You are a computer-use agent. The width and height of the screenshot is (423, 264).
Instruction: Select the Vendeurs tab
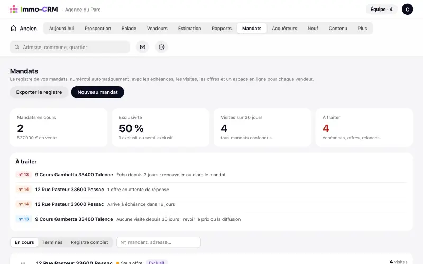pyautogui.click(x=157, y=29)
